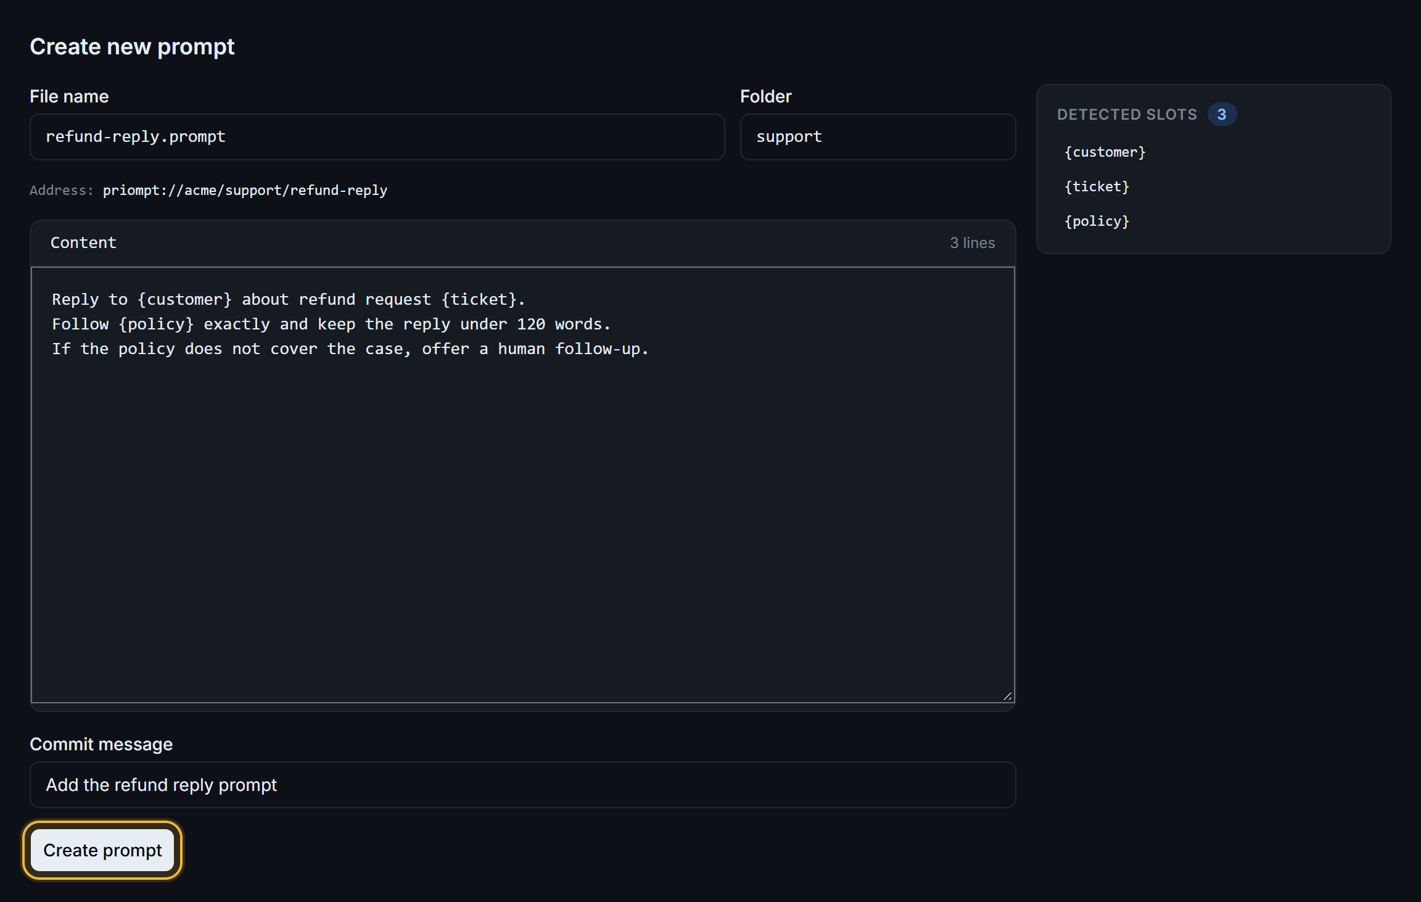The image size is (1421, 902).
Task: Click the priompt://acme/support/refund-reply address
Action: point(245,190)
